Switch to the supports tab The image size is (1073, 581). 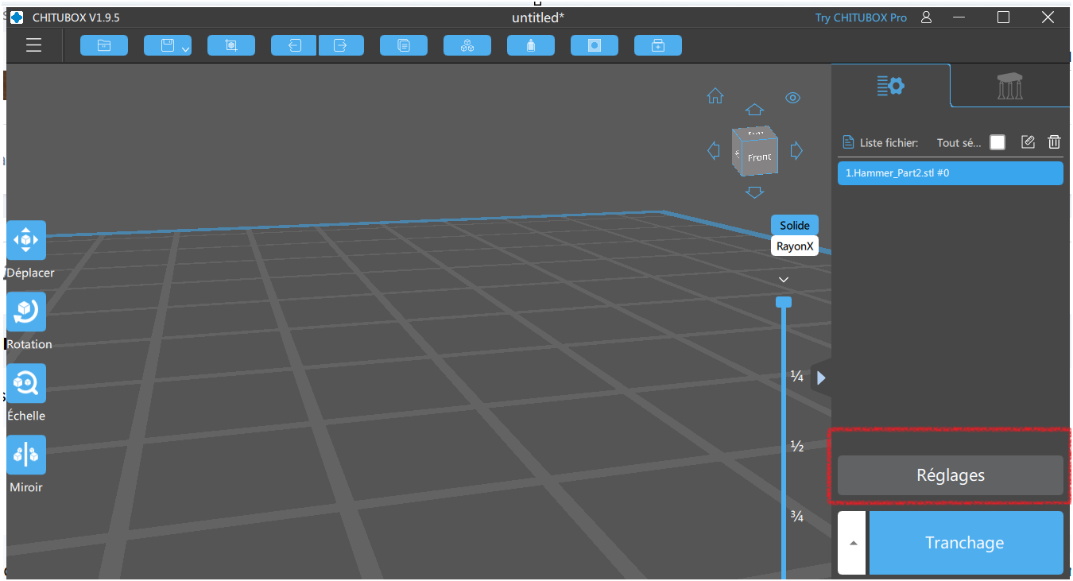(x=1010, y=86)
